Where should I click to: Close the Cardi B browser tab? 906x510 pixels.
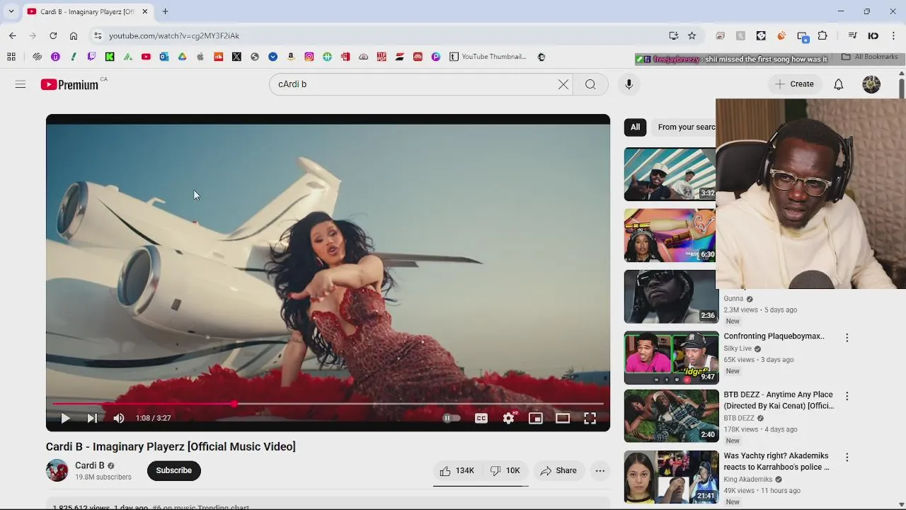(145, 11)
